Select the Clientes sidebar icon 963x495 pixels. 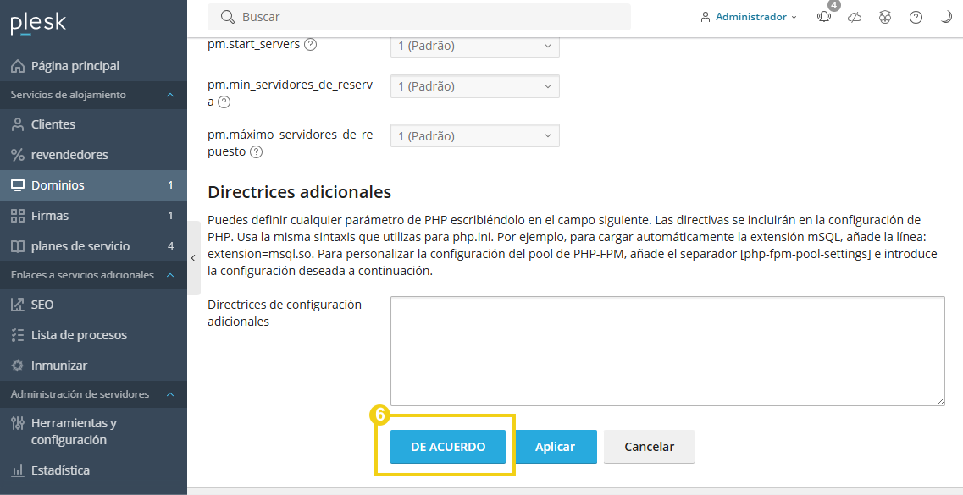[19, 124]
